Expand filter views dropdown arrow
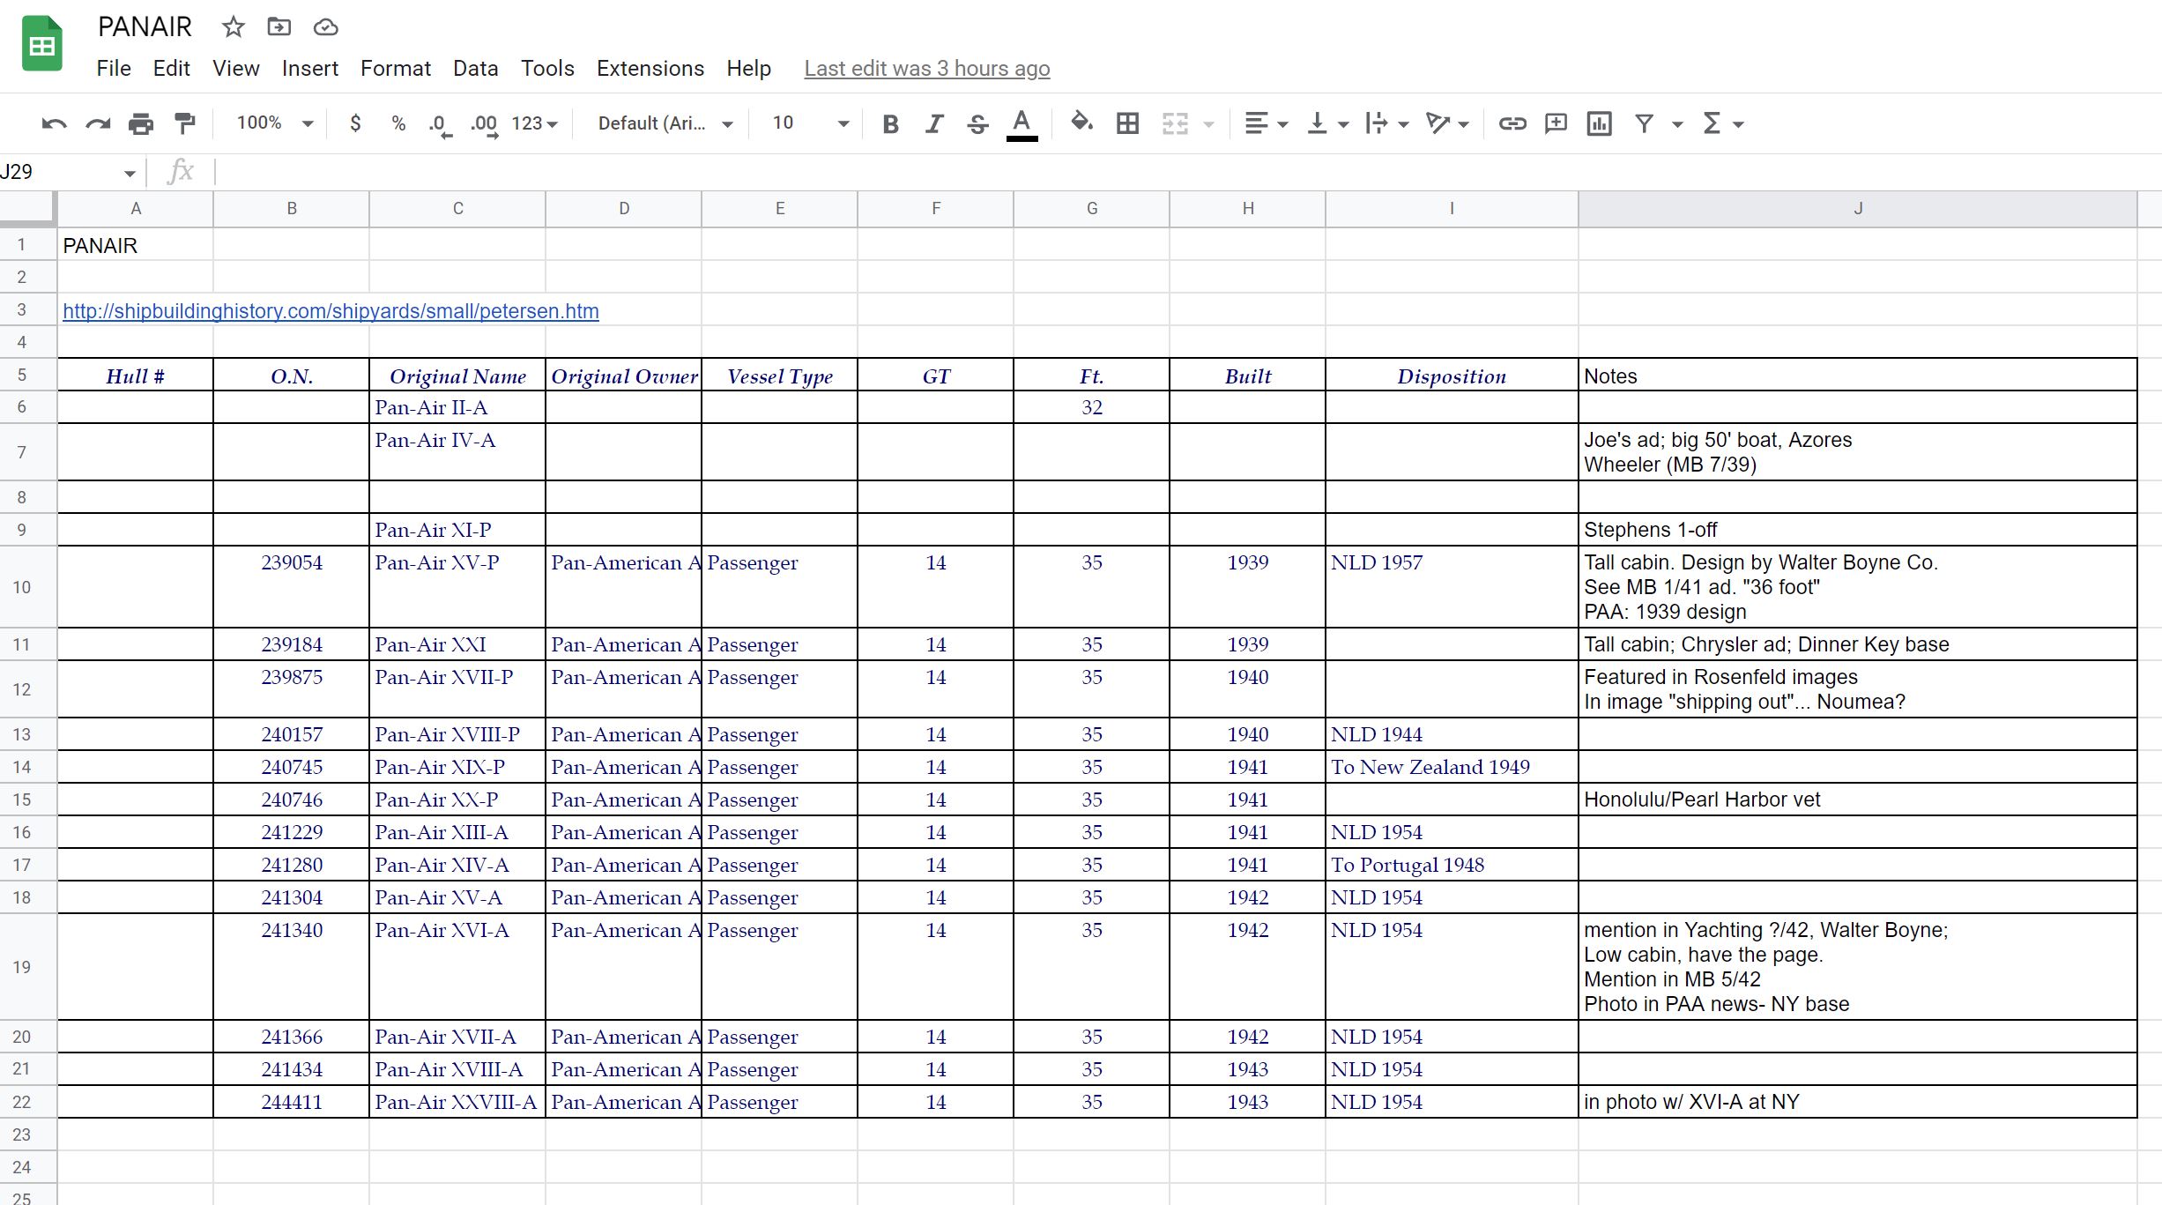 [1678, 124]
